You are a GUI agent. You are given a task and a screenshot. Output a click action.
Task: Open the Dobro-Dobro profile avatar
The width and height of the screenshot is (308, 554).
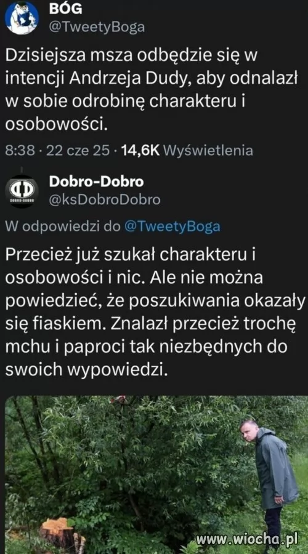coord(22,191)
